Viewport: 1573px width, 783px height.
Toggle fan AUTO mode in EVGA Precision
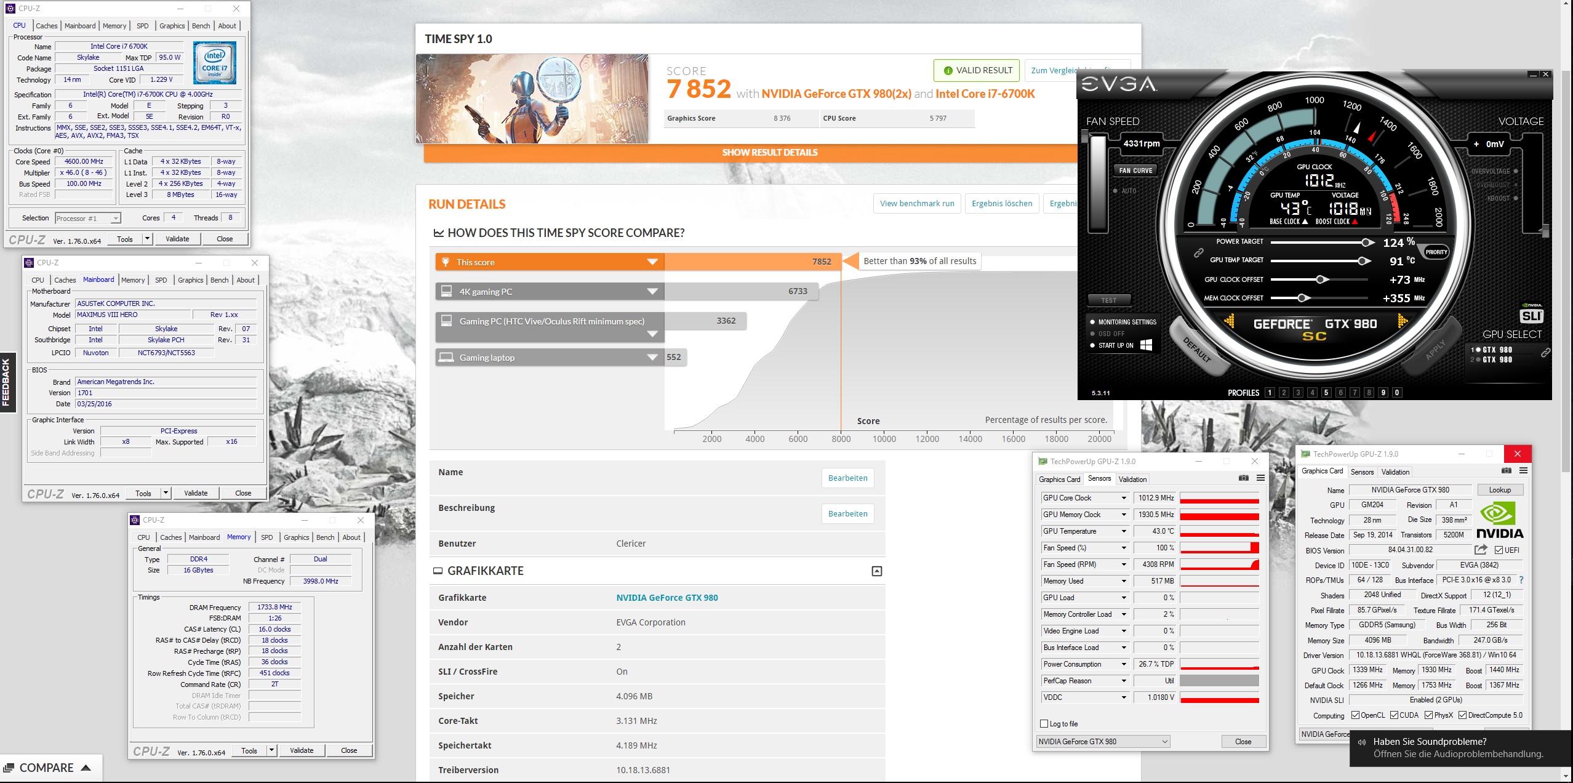[1125, 191]
